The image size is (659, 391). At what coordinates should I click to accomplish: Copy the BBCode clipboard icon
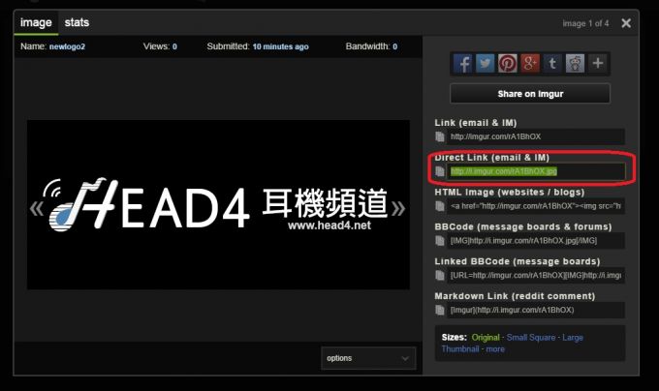tap(440, 241)
